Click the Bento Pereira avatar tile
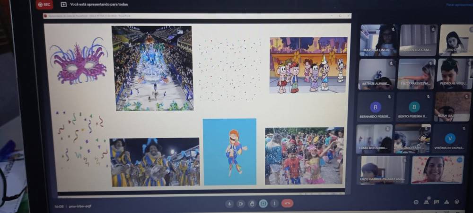Viewport: 473px width, 213px height. [x=414, y=107]
